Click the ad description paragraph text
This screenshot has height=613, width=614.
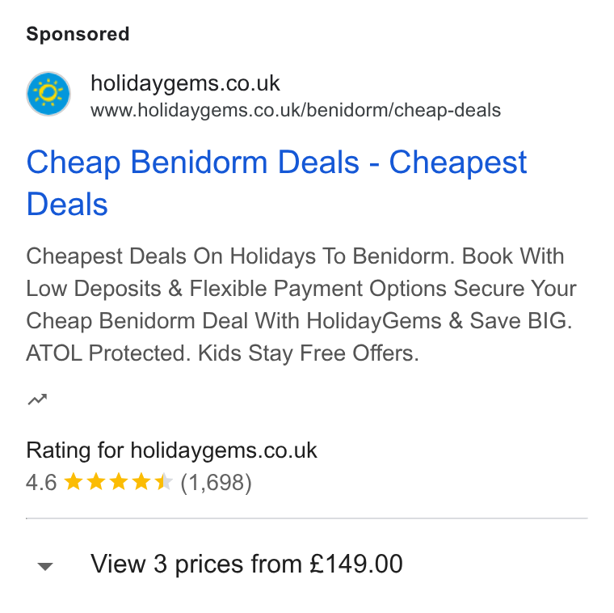tap(301, 305)
